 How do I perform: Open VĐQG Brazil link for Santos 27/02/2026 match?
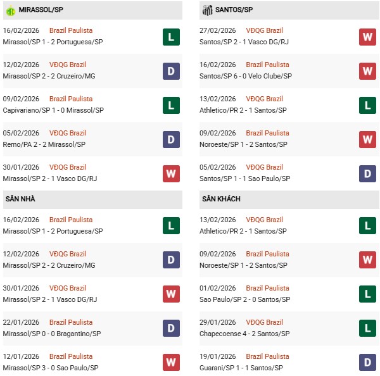click(x=265, y=30)
